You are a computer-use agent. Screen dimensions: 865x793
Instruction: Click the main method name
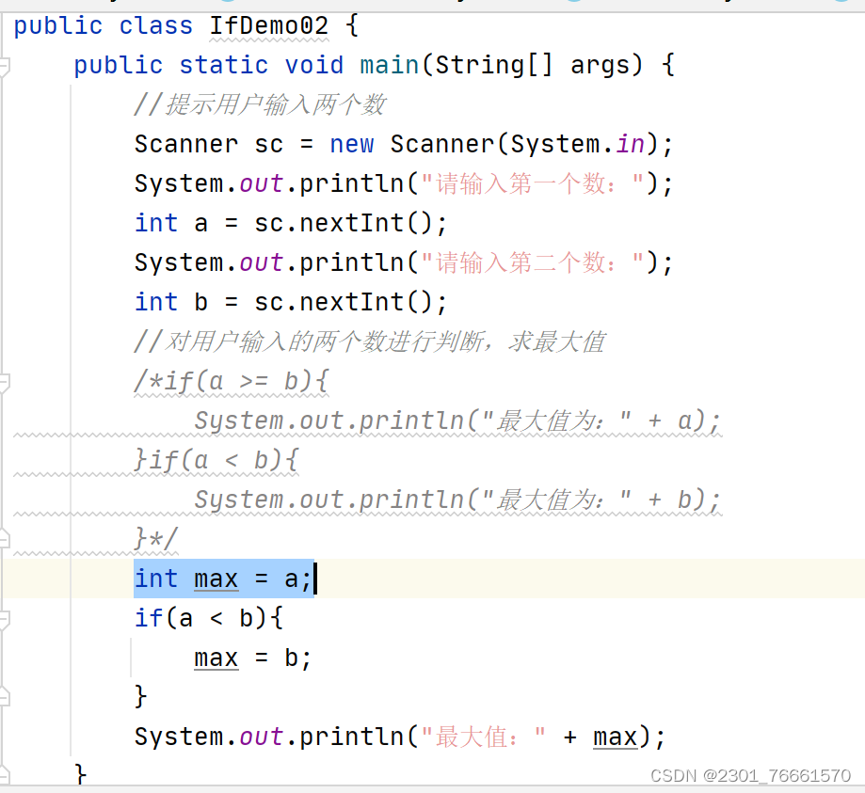[388, 64]
